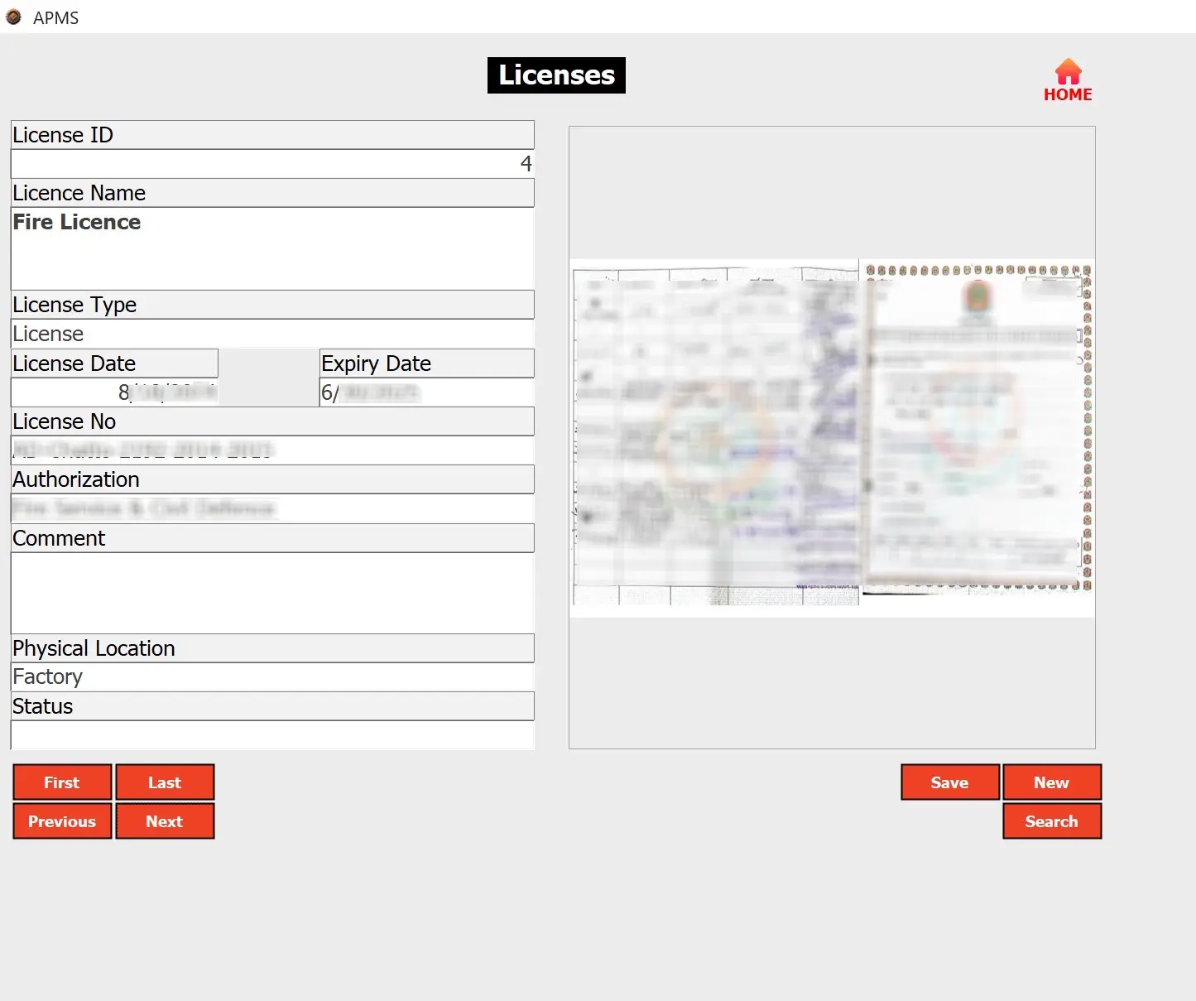Click the APMS app icon in title bar
The width and height of the screenshot is (1196, 1001).
tap(13, 17)
